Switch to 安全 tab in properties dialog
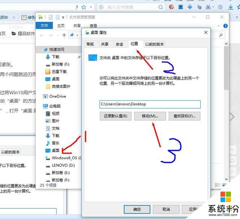Image resolution: width=240 pixels, height=219 pixels. pyautogui.click(x=119, y=44)
